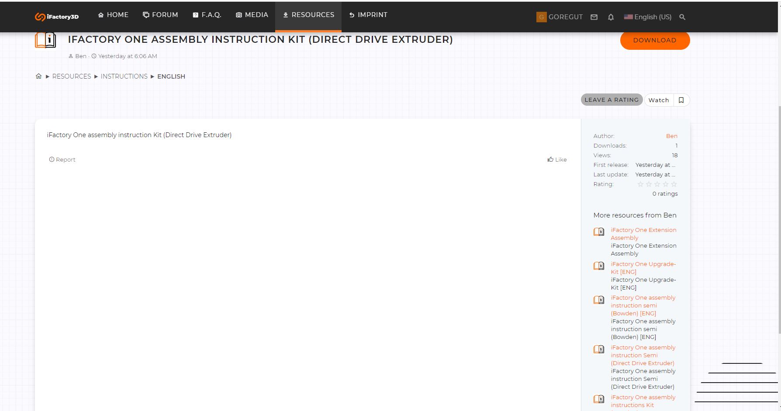Click the Last update date value
The width and height of the screenshot is (781, 411).
pyautogui.click(x=655, y=174)
